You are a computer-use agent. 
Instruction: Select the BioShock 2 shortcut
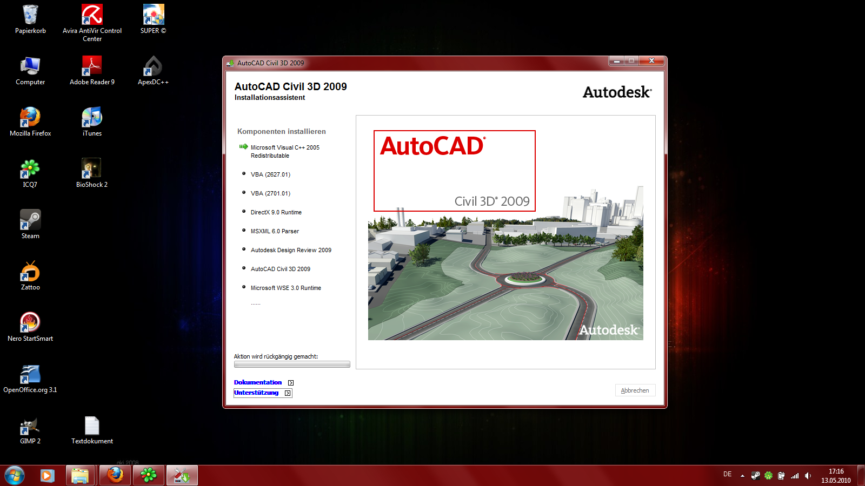click(92, 173)
